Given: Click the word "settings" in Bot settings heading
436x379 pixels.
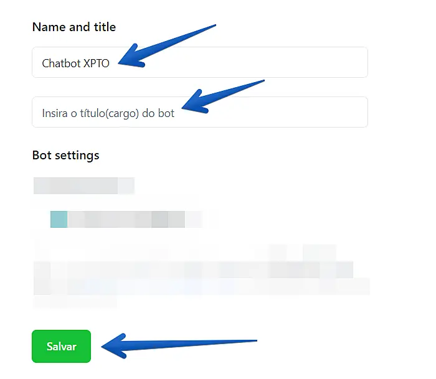Looking at the screenshot, I should click(x=77, y=155).
